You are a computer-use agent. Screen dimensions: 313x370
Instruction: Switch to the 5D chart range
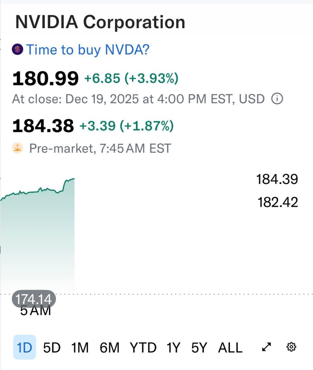[52, 348]
